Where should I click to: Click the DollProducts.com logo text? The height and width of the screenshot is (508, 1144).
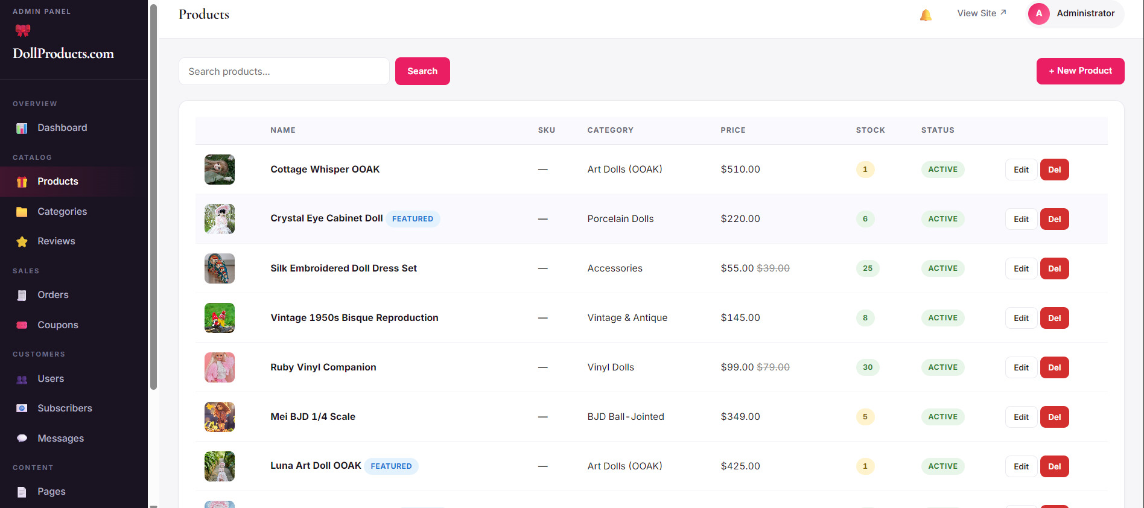tap(63, 54)
